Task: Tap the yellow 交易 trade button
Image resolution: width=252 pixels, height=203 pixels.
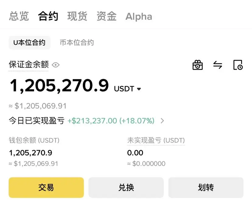Action: tap(46, 188)
